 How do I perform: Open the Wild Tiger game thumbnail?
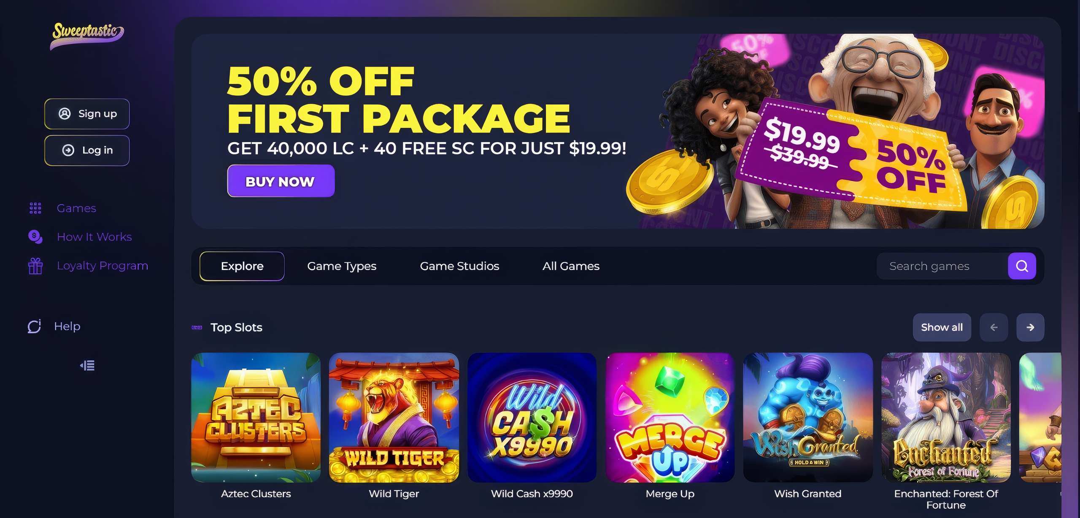pos(394,418)
